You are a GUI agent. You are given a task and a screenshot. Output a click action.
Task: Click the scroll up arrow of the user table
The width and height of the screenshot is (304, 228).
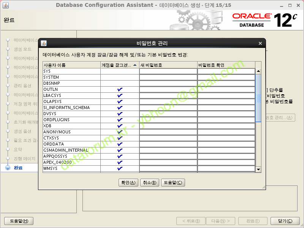(258, 71)
